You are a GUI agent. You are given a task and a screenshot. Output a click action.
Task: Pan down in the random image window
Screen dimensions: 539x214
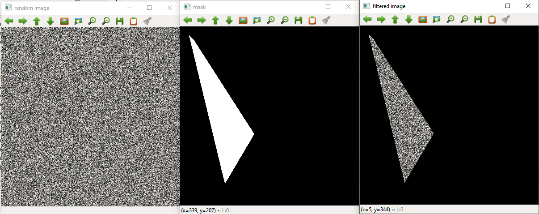pos(51,21)
